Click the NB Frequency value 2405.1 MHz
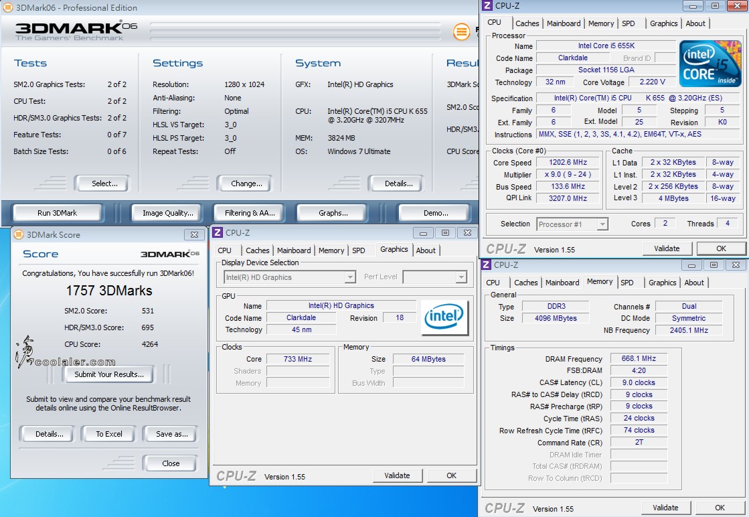749x517 pixels. 688,330
